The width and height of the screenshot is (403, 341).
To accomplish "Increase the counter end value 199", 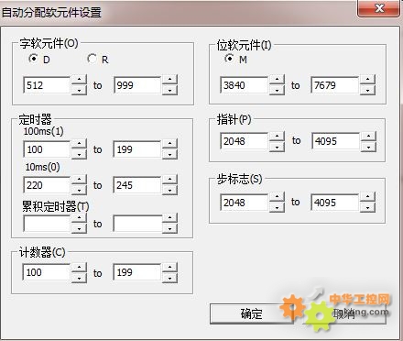I will tap(169, 267).
